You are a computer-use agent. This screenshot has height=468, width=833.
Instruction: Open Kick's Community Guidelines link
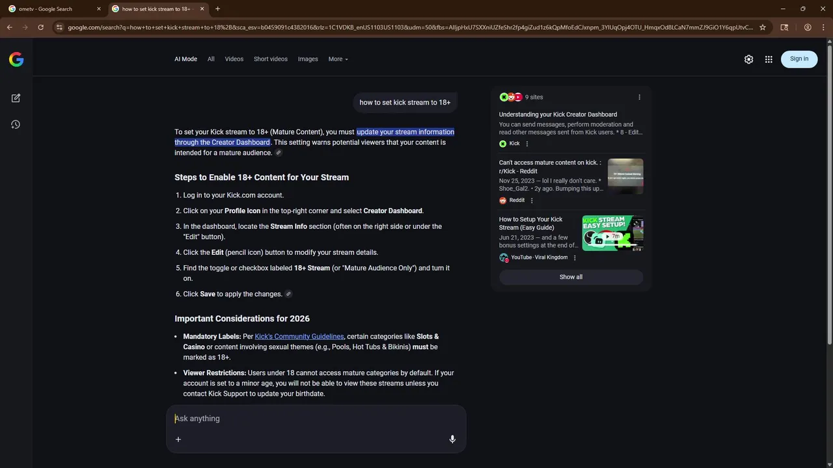[x=299, y=337]
